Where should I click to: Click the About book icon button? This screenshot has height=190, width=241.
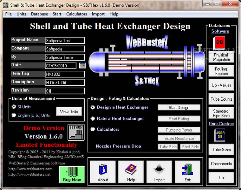(x=103, y=172)
